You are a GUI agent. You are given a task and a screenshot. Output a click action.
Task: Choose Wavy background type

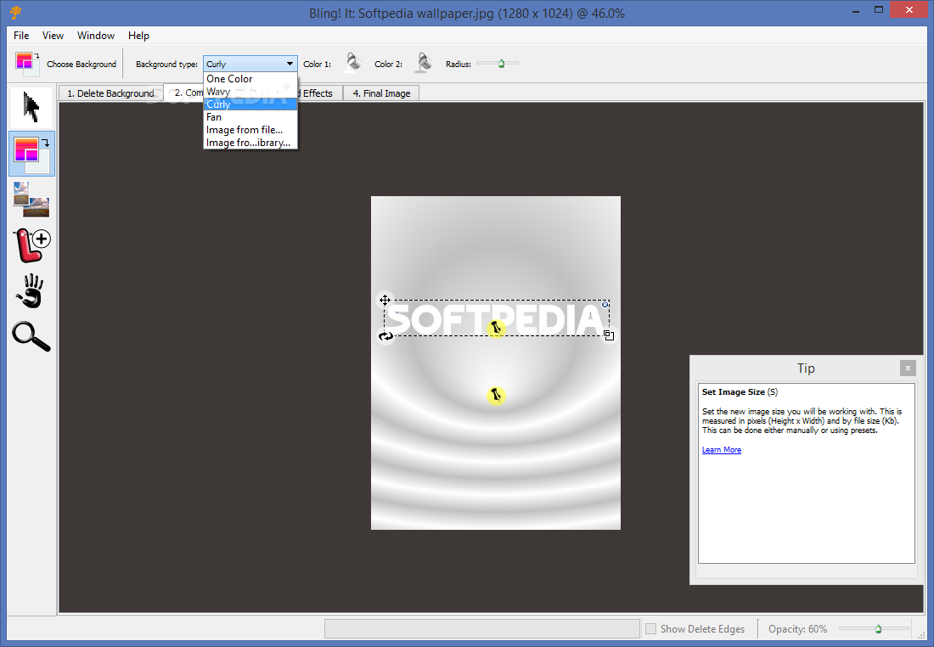[250, 92]
